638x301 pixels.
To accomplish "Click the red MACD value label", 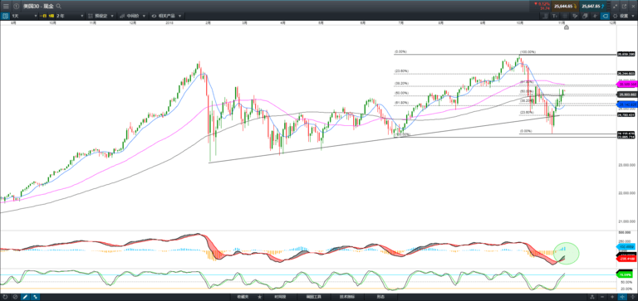I will [627, 259].
